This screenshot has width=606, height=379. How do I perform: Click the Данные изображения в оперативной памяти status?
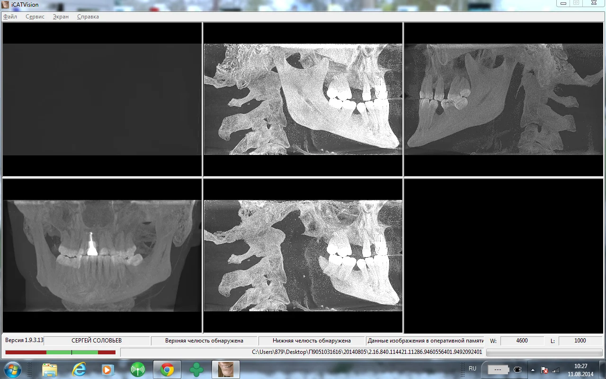pos(425,341)
